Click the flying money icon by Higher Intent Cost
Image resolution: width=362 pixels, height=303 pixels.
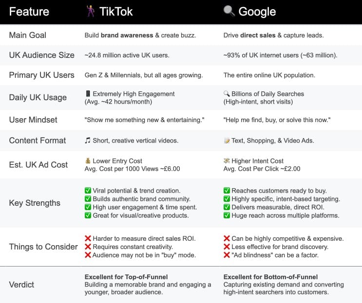tap(227, 161)
